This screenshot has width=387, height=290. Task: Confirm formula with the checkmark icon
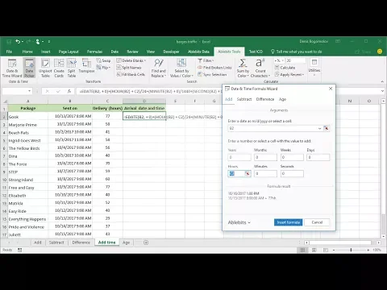[58, 91]
